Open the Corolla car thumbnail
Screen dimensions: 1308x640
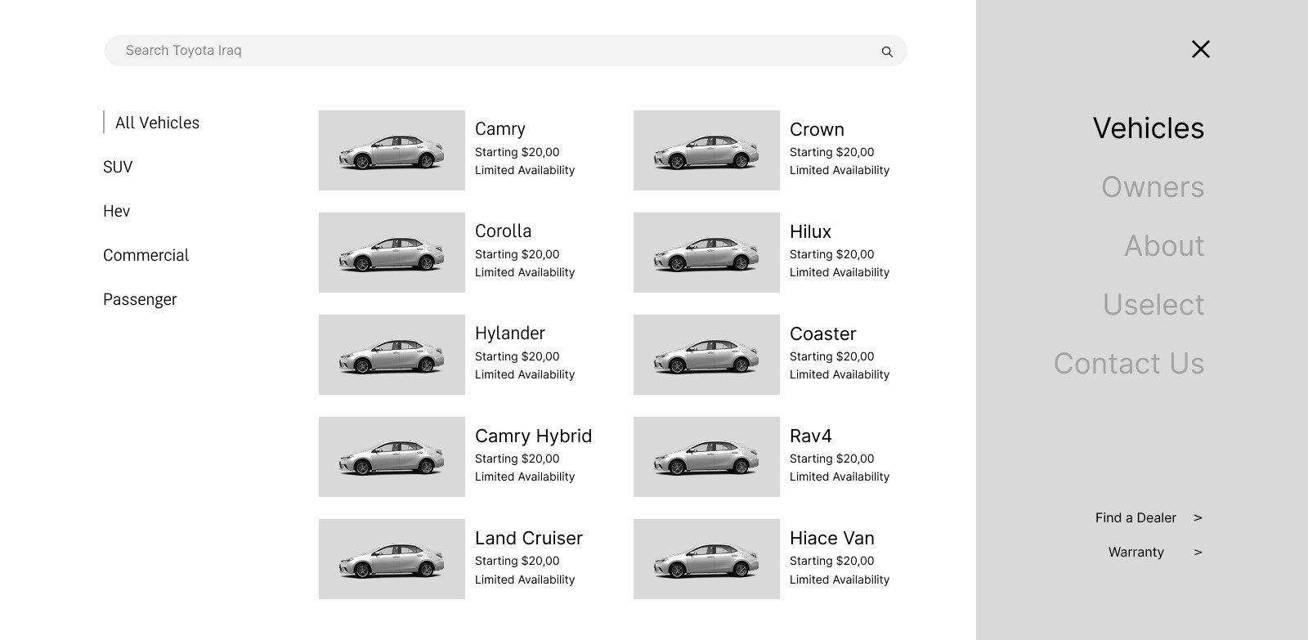click(392, 253)
